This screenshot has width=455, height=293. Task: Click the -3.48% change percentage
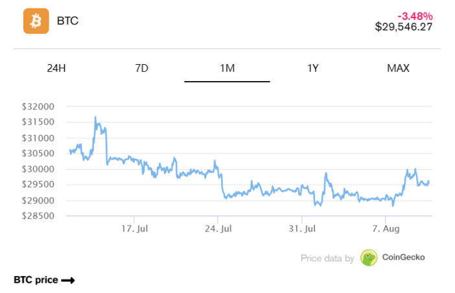415,16
